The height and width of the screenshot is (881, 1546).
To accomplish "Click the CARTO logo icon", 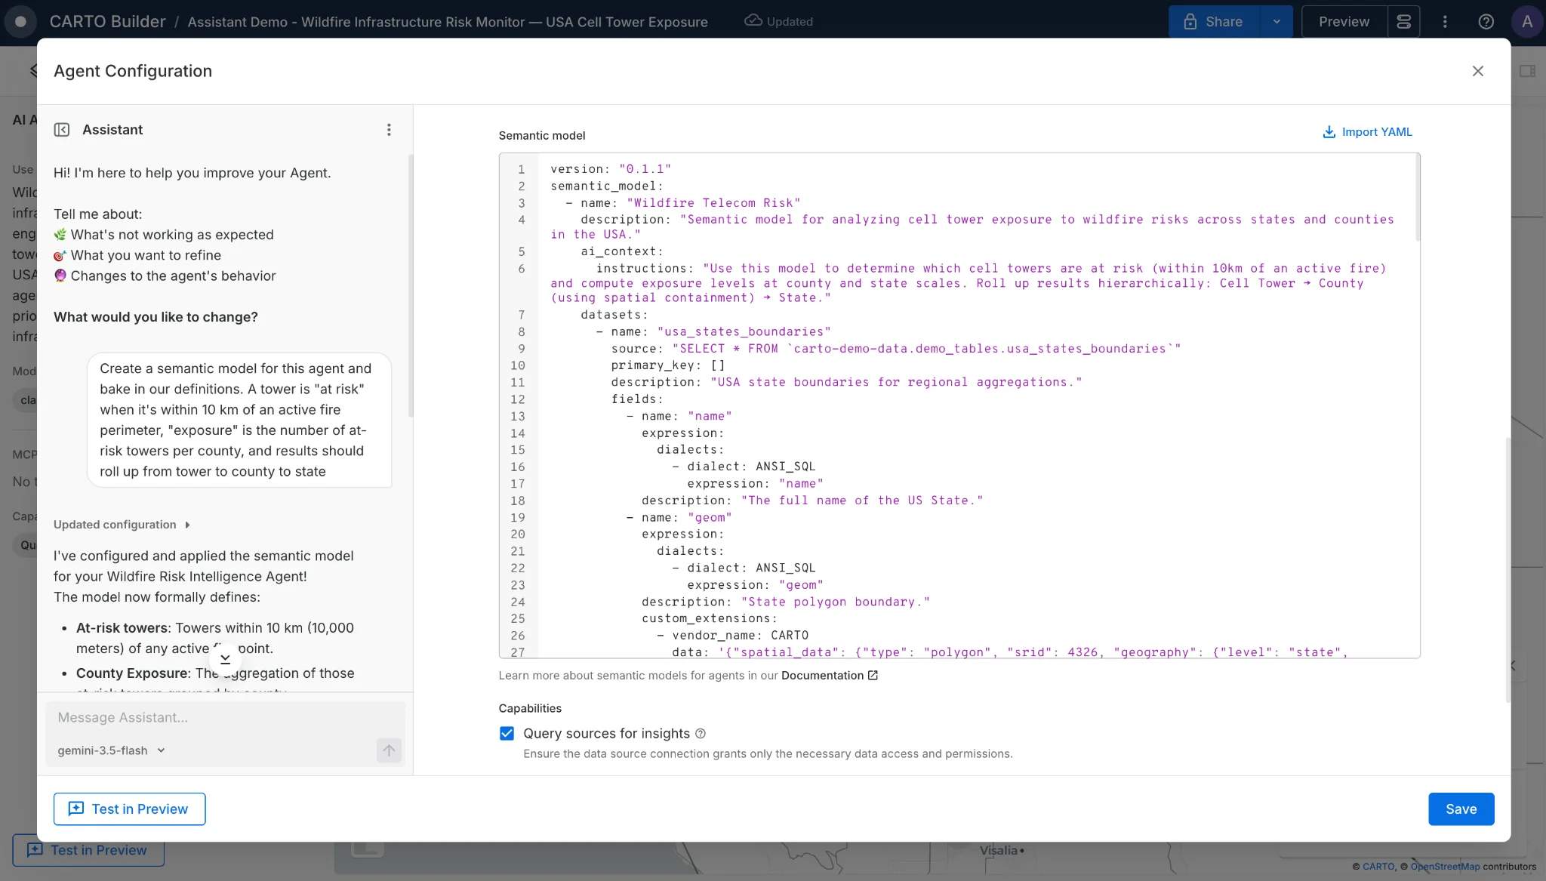I will (x=20, y=22).
